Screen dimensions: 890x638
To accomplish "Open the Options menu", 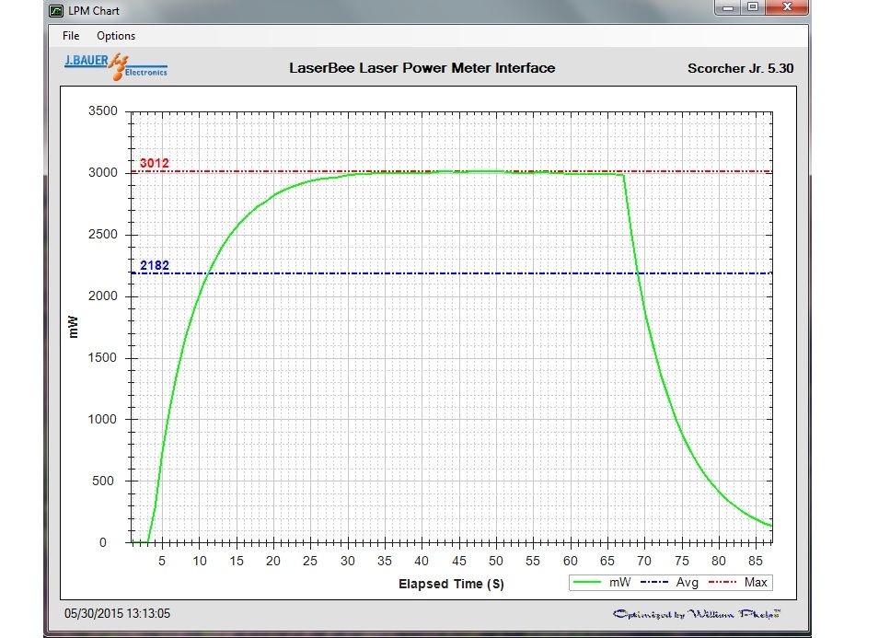I will coord(116,36).
